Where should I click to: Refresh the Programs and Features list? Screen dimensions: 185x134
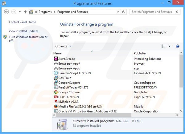coord(123,12)
